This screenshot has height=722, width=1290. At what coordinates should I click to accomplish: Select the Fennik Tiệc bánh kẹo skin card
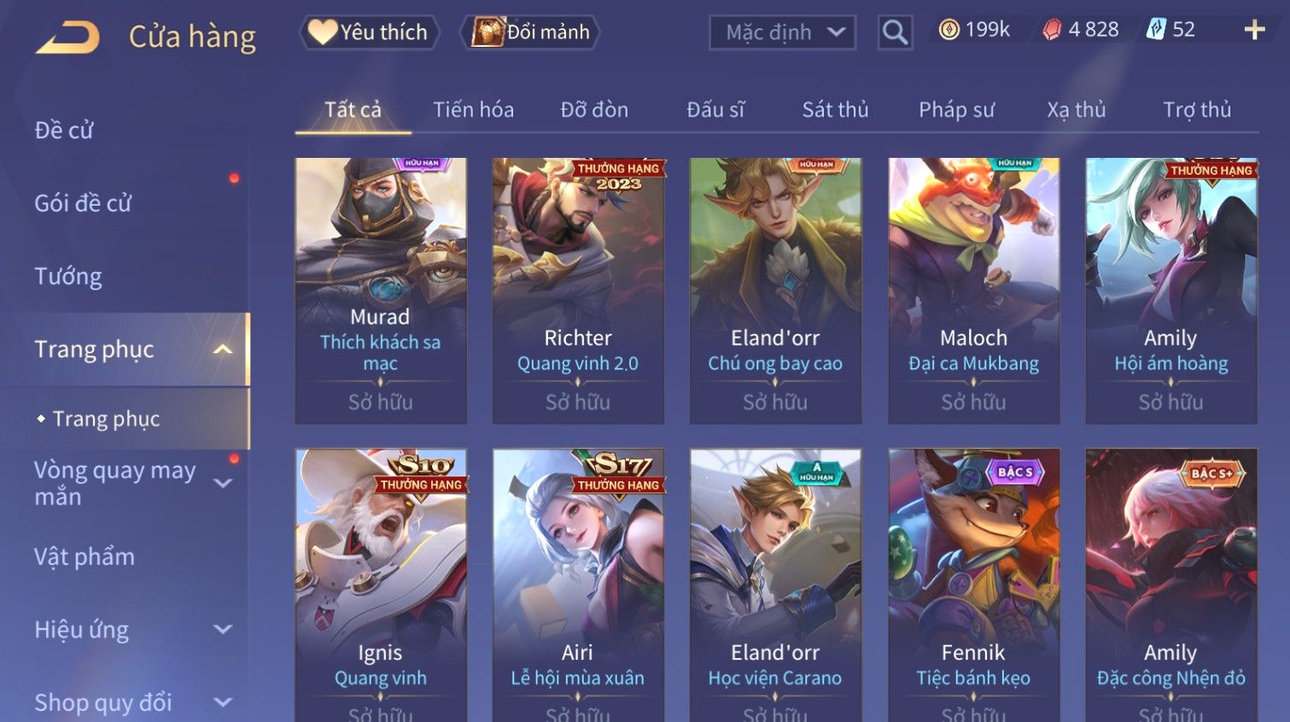(973, 585)
